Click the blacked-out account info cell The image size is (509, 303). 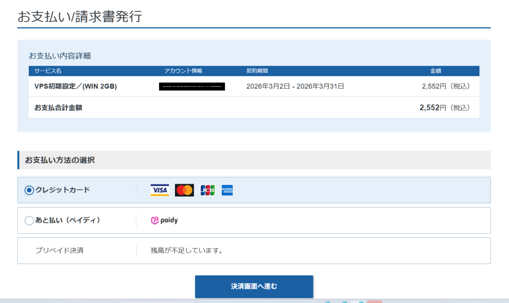192,86
